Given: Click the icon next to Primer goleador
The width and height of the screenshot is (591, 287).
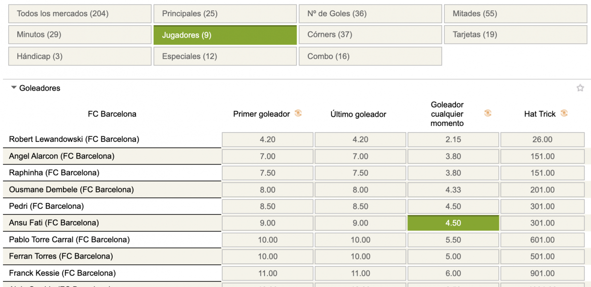Looking at the screenshot, I should tap(298, 114).
